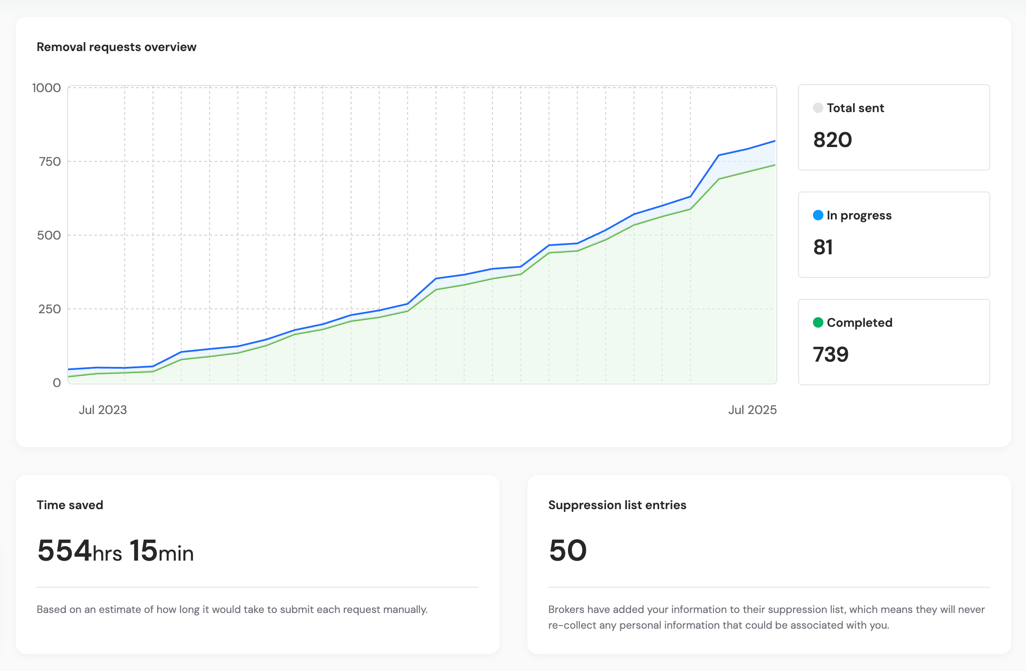The height and width of the screenshot is (671, 1026).
Task: Click the gray Total sent legend dot
Action: point(818,108)
